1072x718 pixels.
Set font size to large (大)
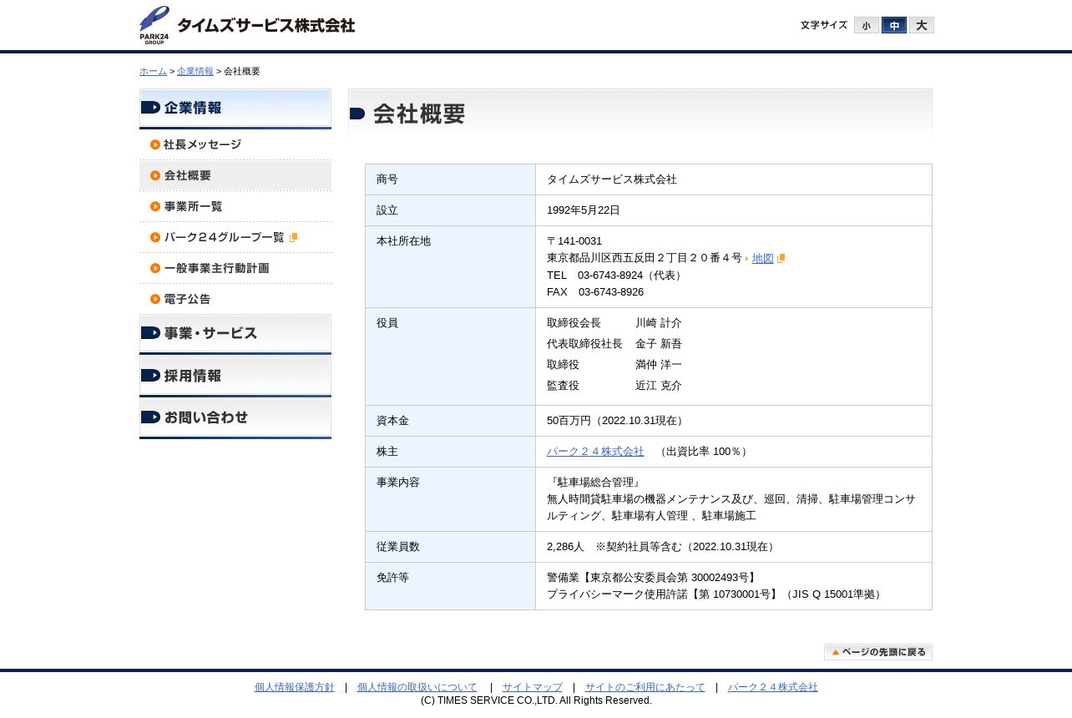pyautogui.click(x=922, y=25)
